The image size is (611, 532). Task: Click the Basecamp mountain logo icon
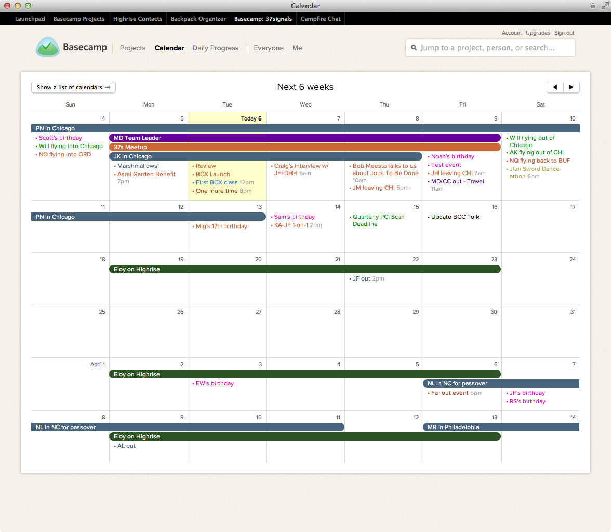point(48,47)
